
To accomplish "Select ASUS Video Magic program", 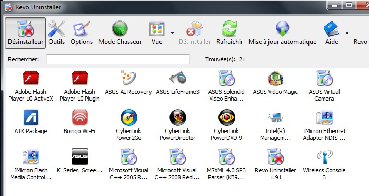I will tap(275, 82).
